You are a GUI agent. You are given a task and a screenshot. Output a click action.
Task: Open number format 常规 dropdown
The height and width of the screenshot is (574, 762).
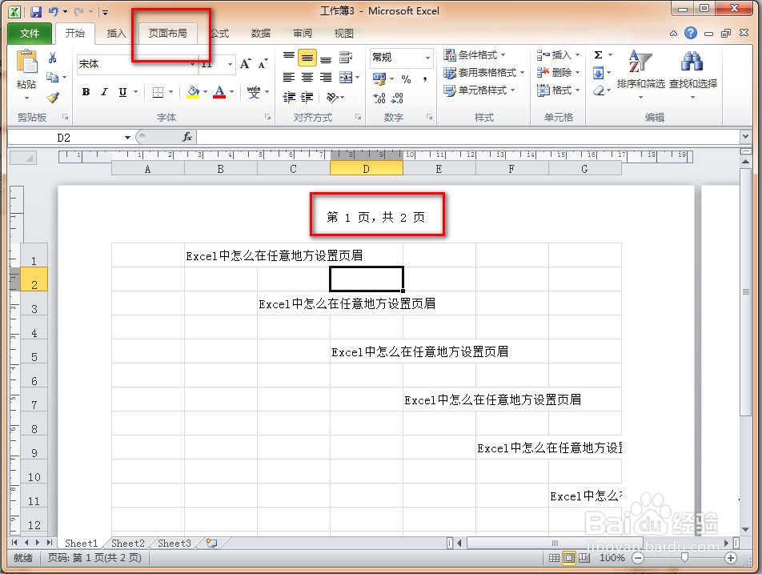pyautogui.click(x=428, y=58)
